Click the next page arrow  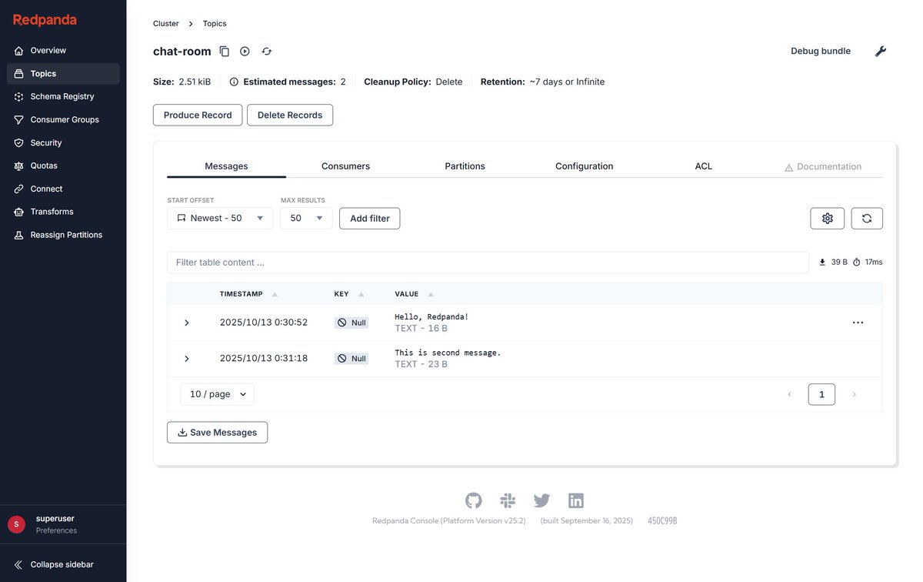(854, 395)
